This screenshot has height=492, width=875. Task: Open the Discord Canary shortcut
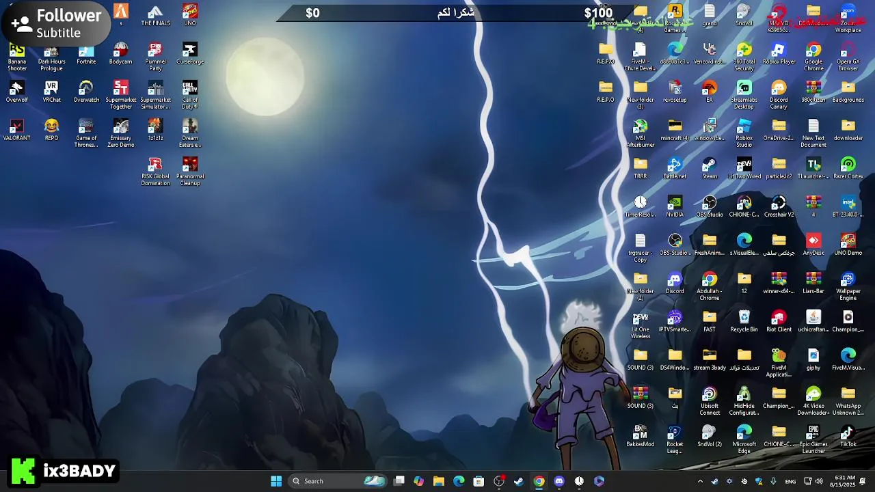(779, 95)
